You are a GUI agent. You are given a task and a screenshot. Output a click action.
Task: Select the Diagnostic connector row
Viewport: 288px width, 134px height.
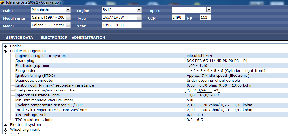point(151,81)
